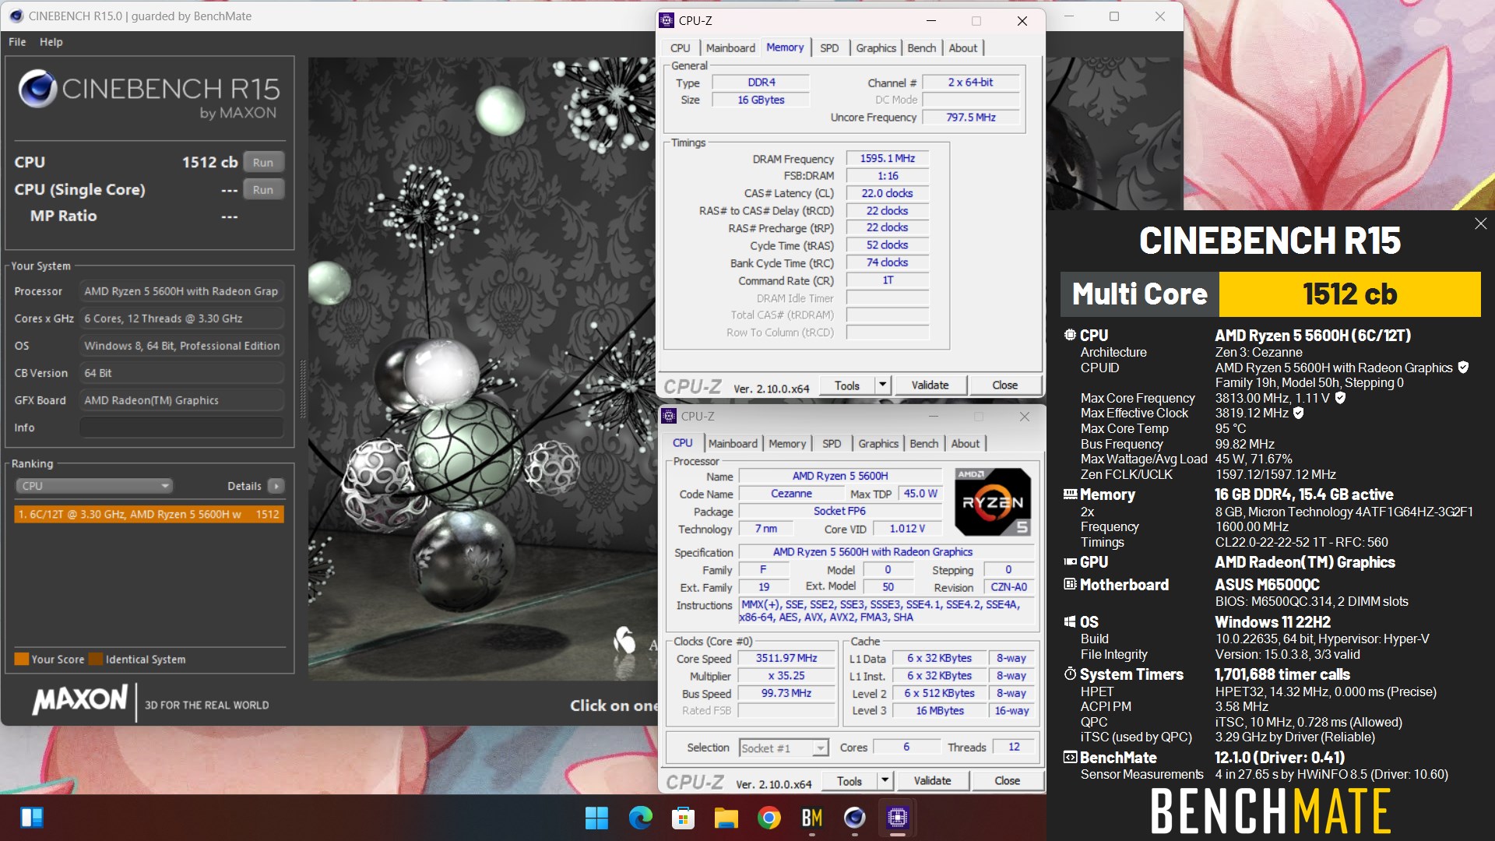Click CPU-Z title bar app icon in Memory window
The image size is (1495, 841).
point(667,21)
